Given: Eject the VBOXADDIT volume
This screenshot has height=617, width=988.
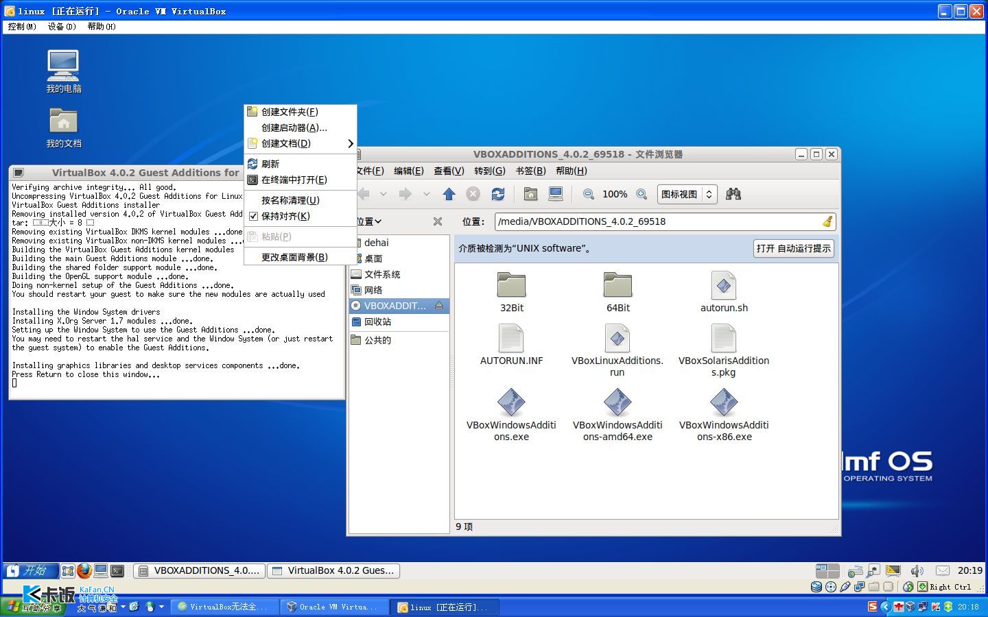Looking at the screenshot, I should click(x=439, y=306).
